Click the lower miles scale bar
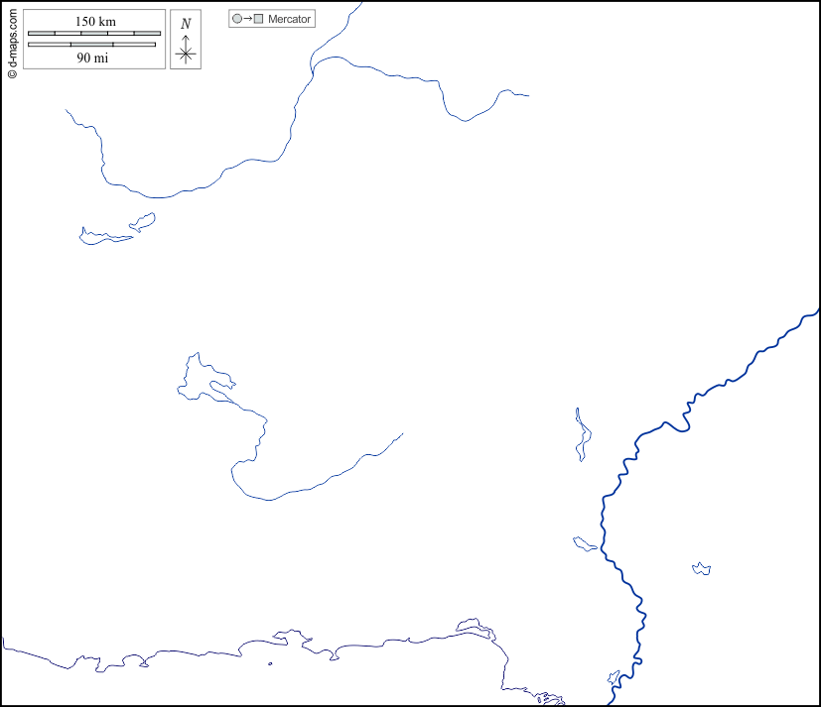The height and width of the screenshot is (707, 821). [x=92, y=45]
